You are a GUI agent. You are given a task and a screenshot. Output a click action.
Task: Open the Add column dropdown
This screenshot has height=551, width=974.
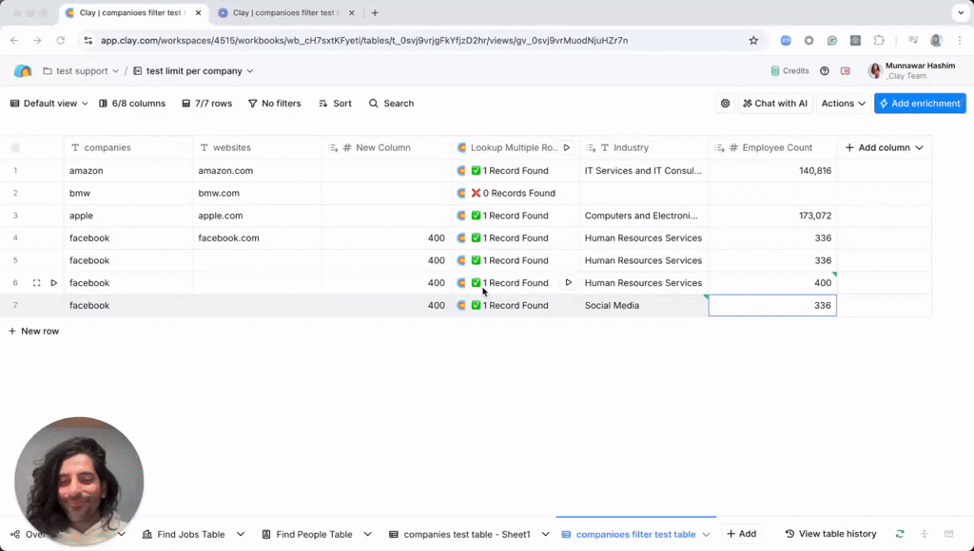pyautogui.click(x=884, y=148)
